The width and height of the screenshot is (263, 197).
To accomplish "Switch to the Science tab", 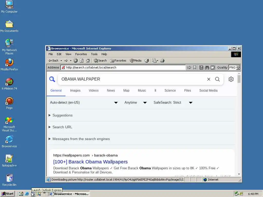I will point(170,91).
